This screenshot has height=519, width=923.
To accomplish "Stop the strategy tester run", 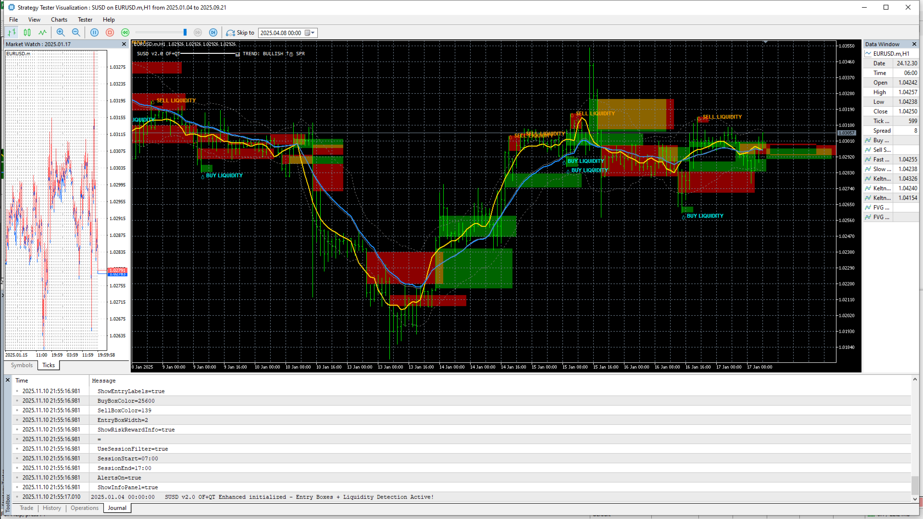I will pyautogui.click(x=110, y=33).
